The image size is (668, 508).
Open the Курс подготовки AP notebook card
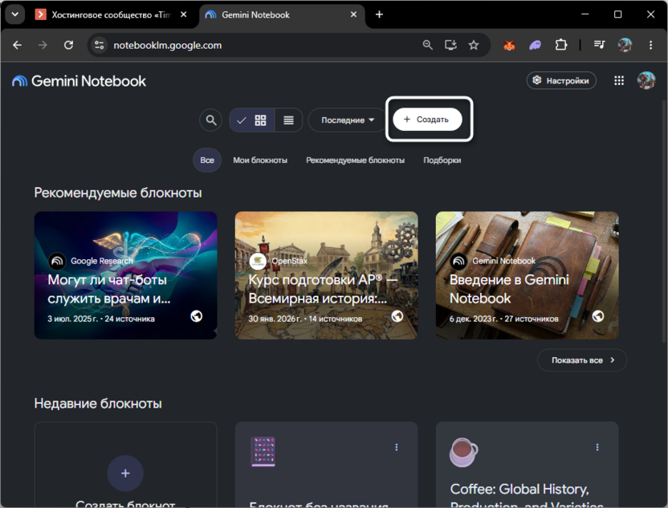(326, 275)
